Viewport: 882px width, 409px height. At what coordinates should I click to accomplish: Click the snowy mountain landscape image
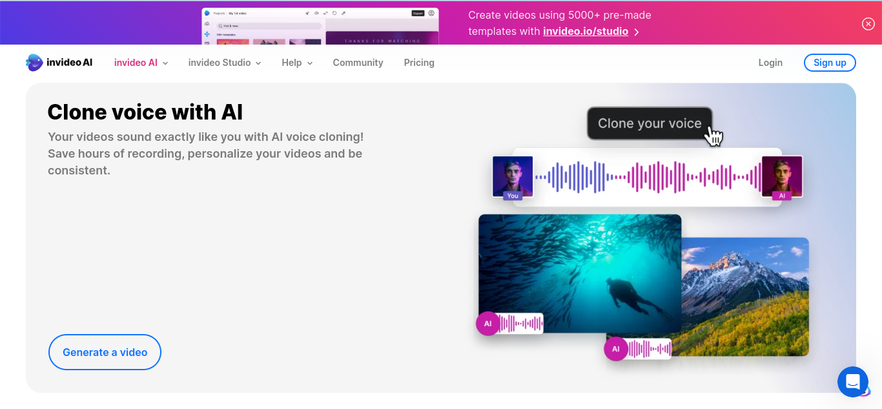[745, 297]
